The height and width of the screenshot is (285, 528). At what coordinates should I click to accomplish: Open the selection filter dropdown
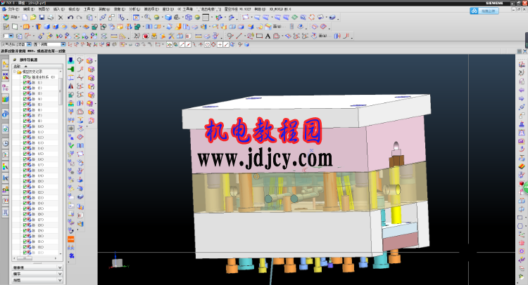(29, 44)
